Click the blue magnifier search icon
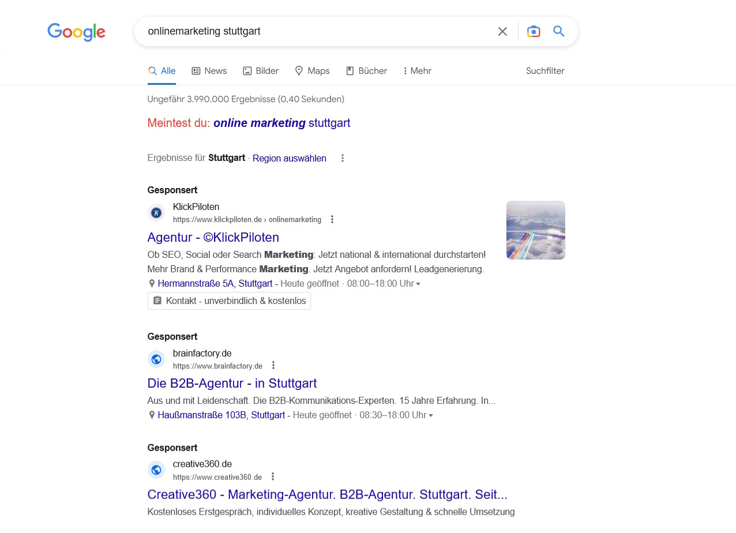736x533 pixels. (559, 31)
